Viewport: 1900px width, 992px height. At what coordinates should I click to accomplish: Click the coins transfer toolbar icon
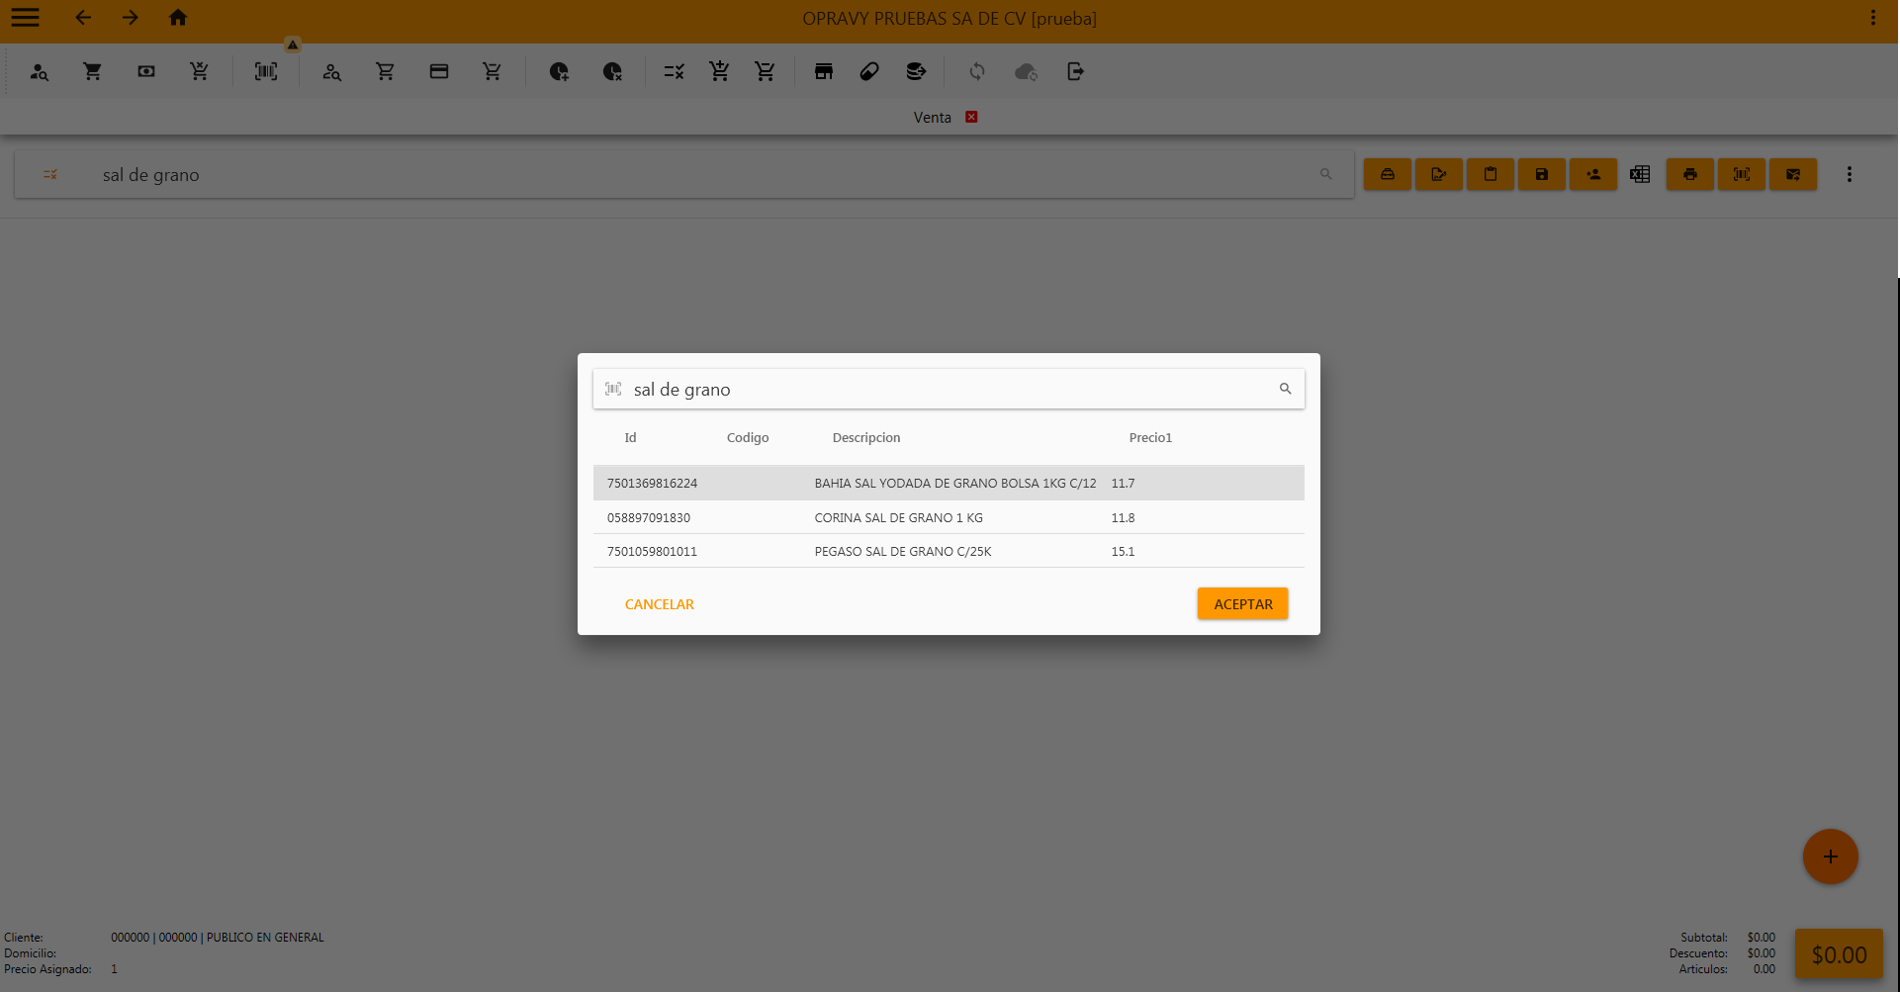[x=916, y=71]
